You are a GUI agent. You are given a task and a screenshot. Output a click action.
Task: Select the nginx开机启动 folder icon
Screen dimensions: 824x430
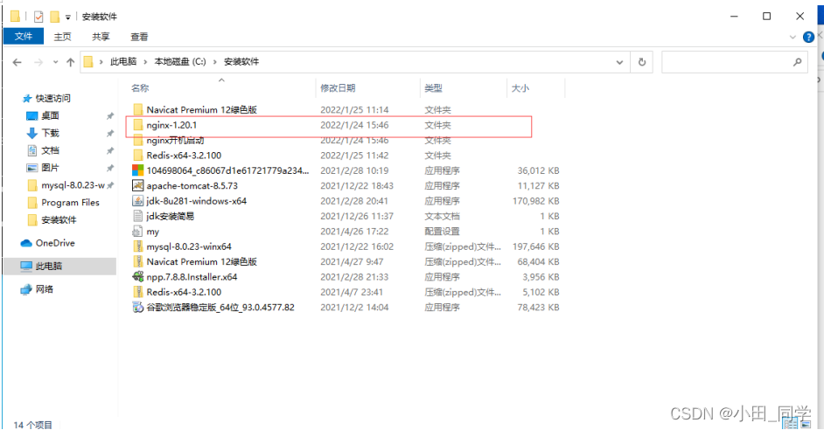tap(137, 140)
